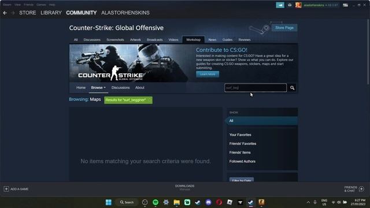Open Roblox from the taskbar
The width and height of the screenshot is (370, 208).
click(230, 202)
